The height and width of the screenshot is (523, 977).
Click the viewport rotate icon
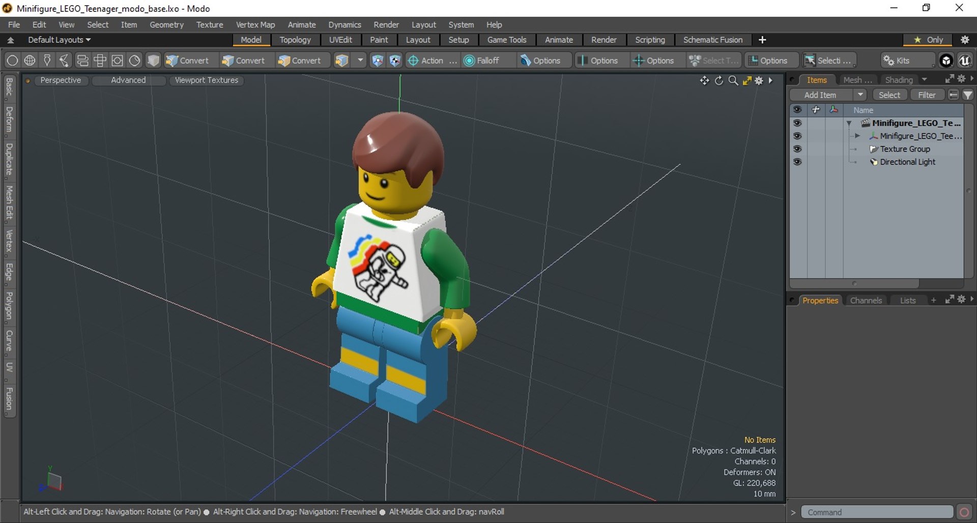click(719, 80)
